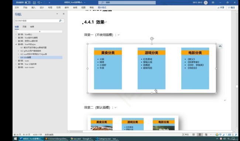Expand the 第7章 Vue UI组件库 heading

(x=16, y=64)
